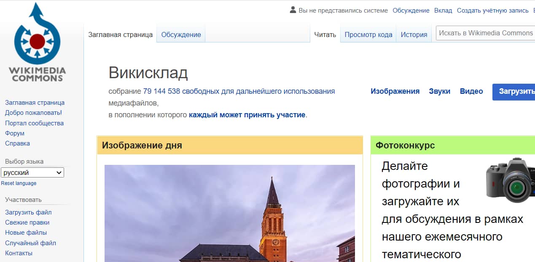Click the Reset language link
The height and width of the screenshot is (262, 535).
(19, 183)
